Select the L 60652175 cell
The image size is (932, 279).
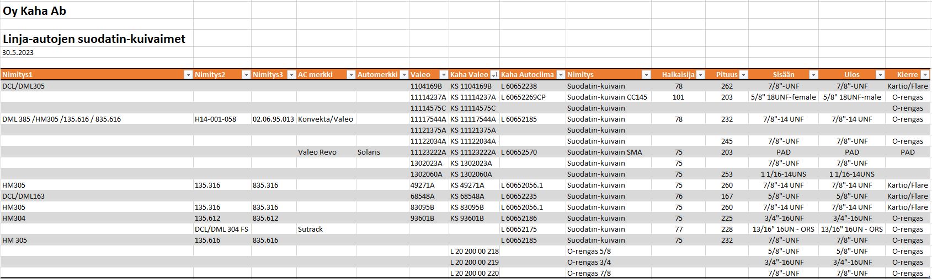tap(532, 229)
